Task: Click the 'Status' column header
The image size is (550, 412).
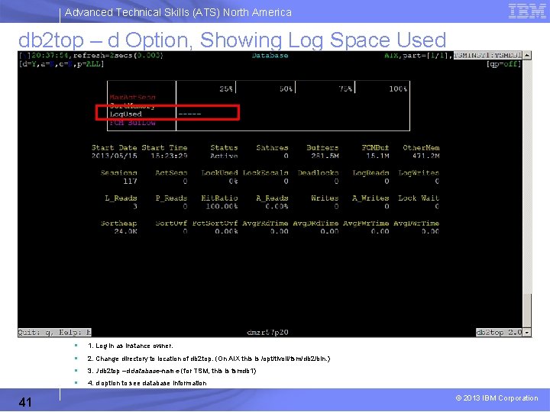Action: click(x=224, y=147)
